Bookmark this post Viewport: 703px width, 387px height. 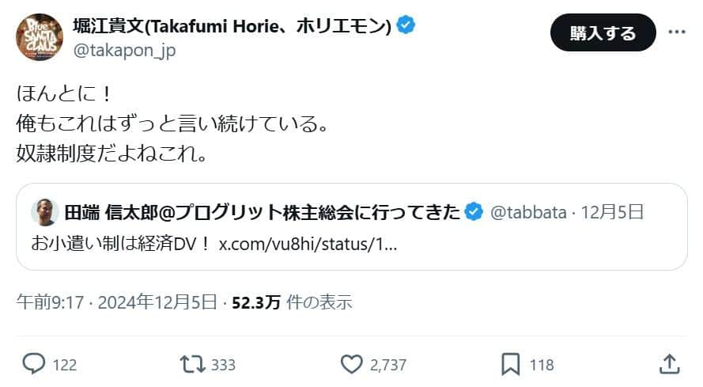click(510, 364)
